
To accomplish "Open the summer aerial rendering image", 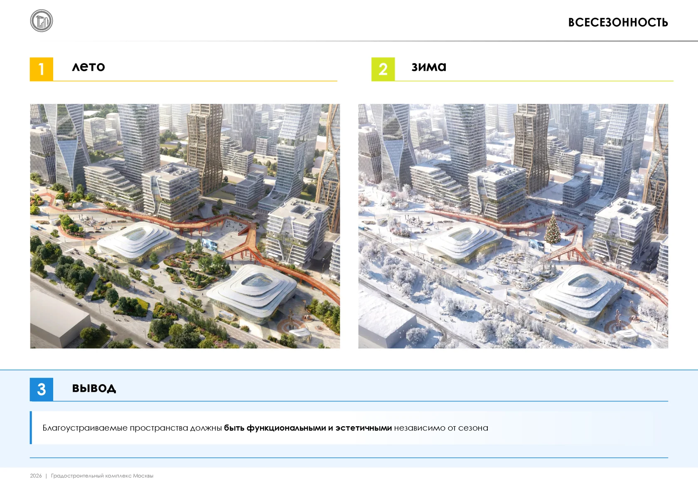I will pos(185,226).
